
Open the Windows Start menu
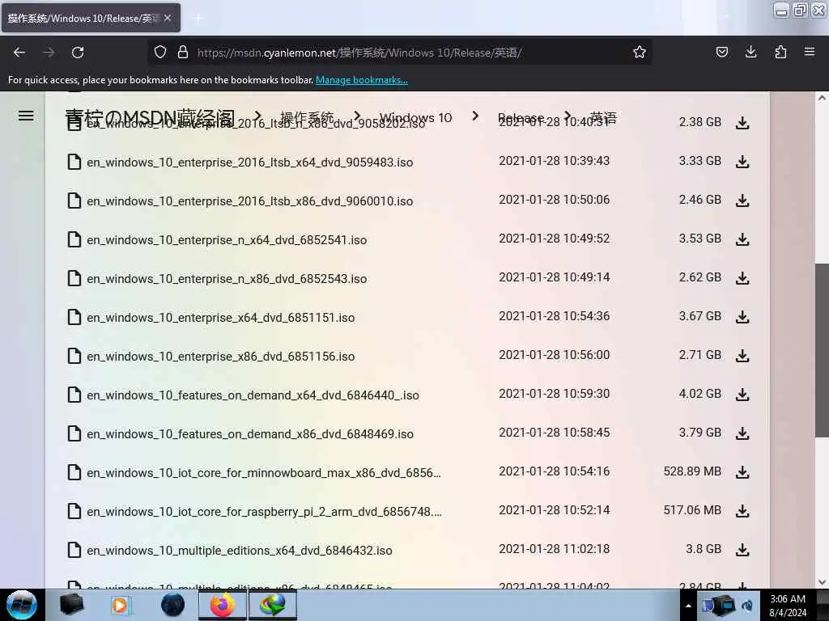tap(22, 605)
